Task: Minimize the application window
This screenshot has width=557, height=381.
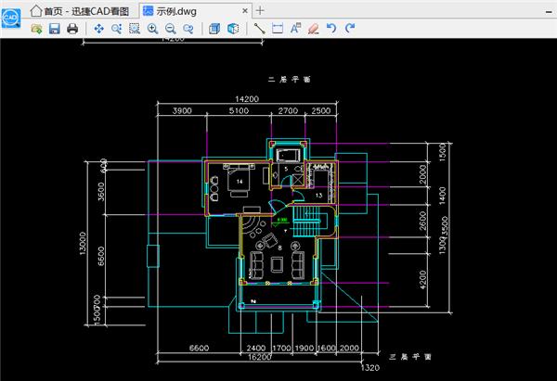Action: [x=548, y=12]
